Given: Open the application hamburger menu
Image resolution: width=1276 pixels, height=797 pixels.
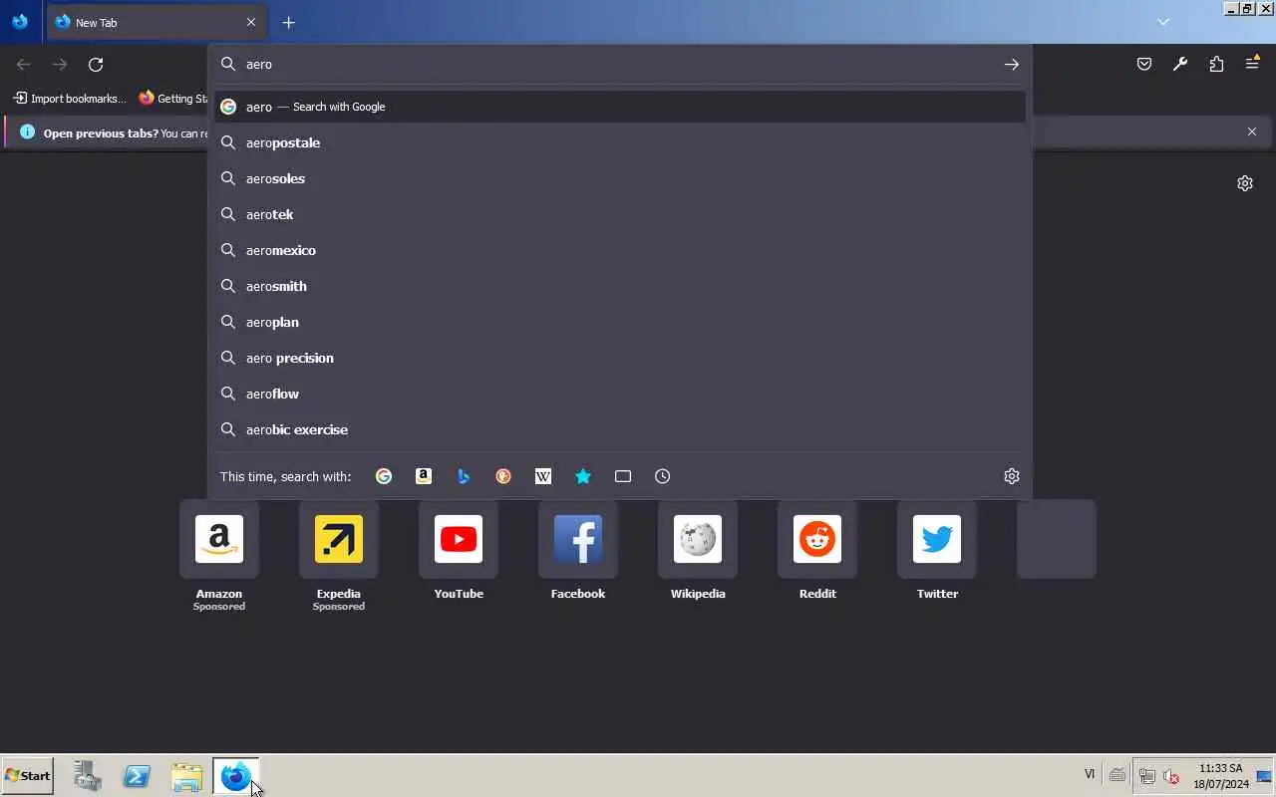Looking at the screenshot, I should point(1252,65).
